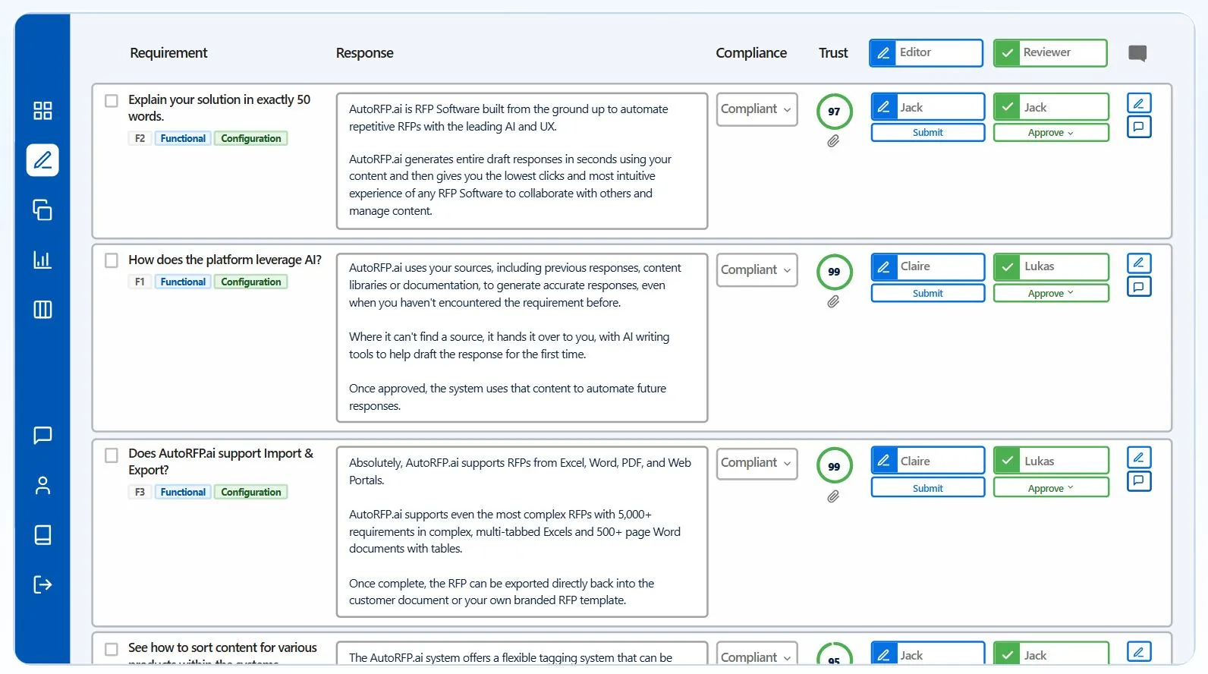Open the chat bubble icon in sidebar

[x=42, y=435]
